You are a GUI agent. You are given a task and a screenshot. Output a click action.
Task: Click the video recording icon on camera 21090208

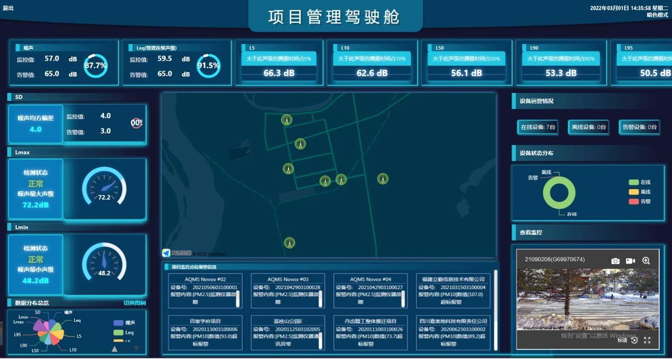coord(630,260)
